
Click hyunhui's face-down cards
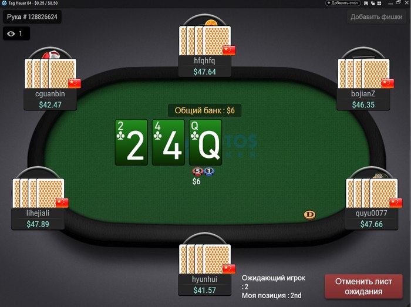tap(205, 259)
